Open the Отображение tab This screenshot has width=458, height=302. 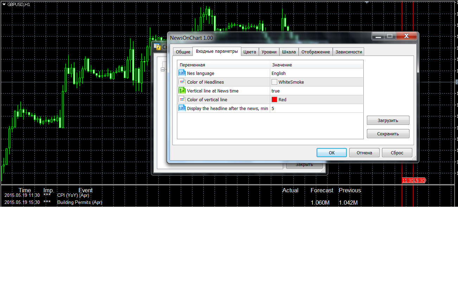(x=316, y=52)
